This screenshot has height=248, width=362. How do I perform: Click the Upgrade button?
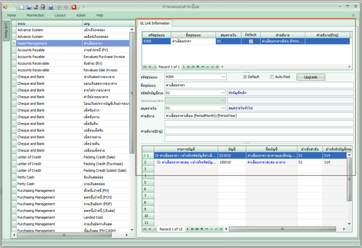click(x=310, y=77)
